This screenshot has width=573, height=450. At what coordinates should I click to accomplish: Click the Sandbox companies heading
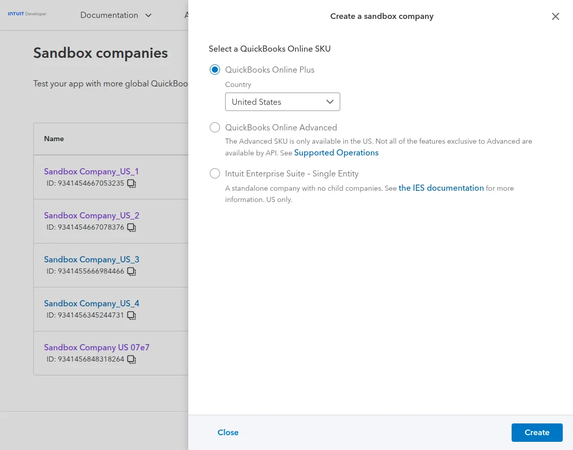(100, 53)
